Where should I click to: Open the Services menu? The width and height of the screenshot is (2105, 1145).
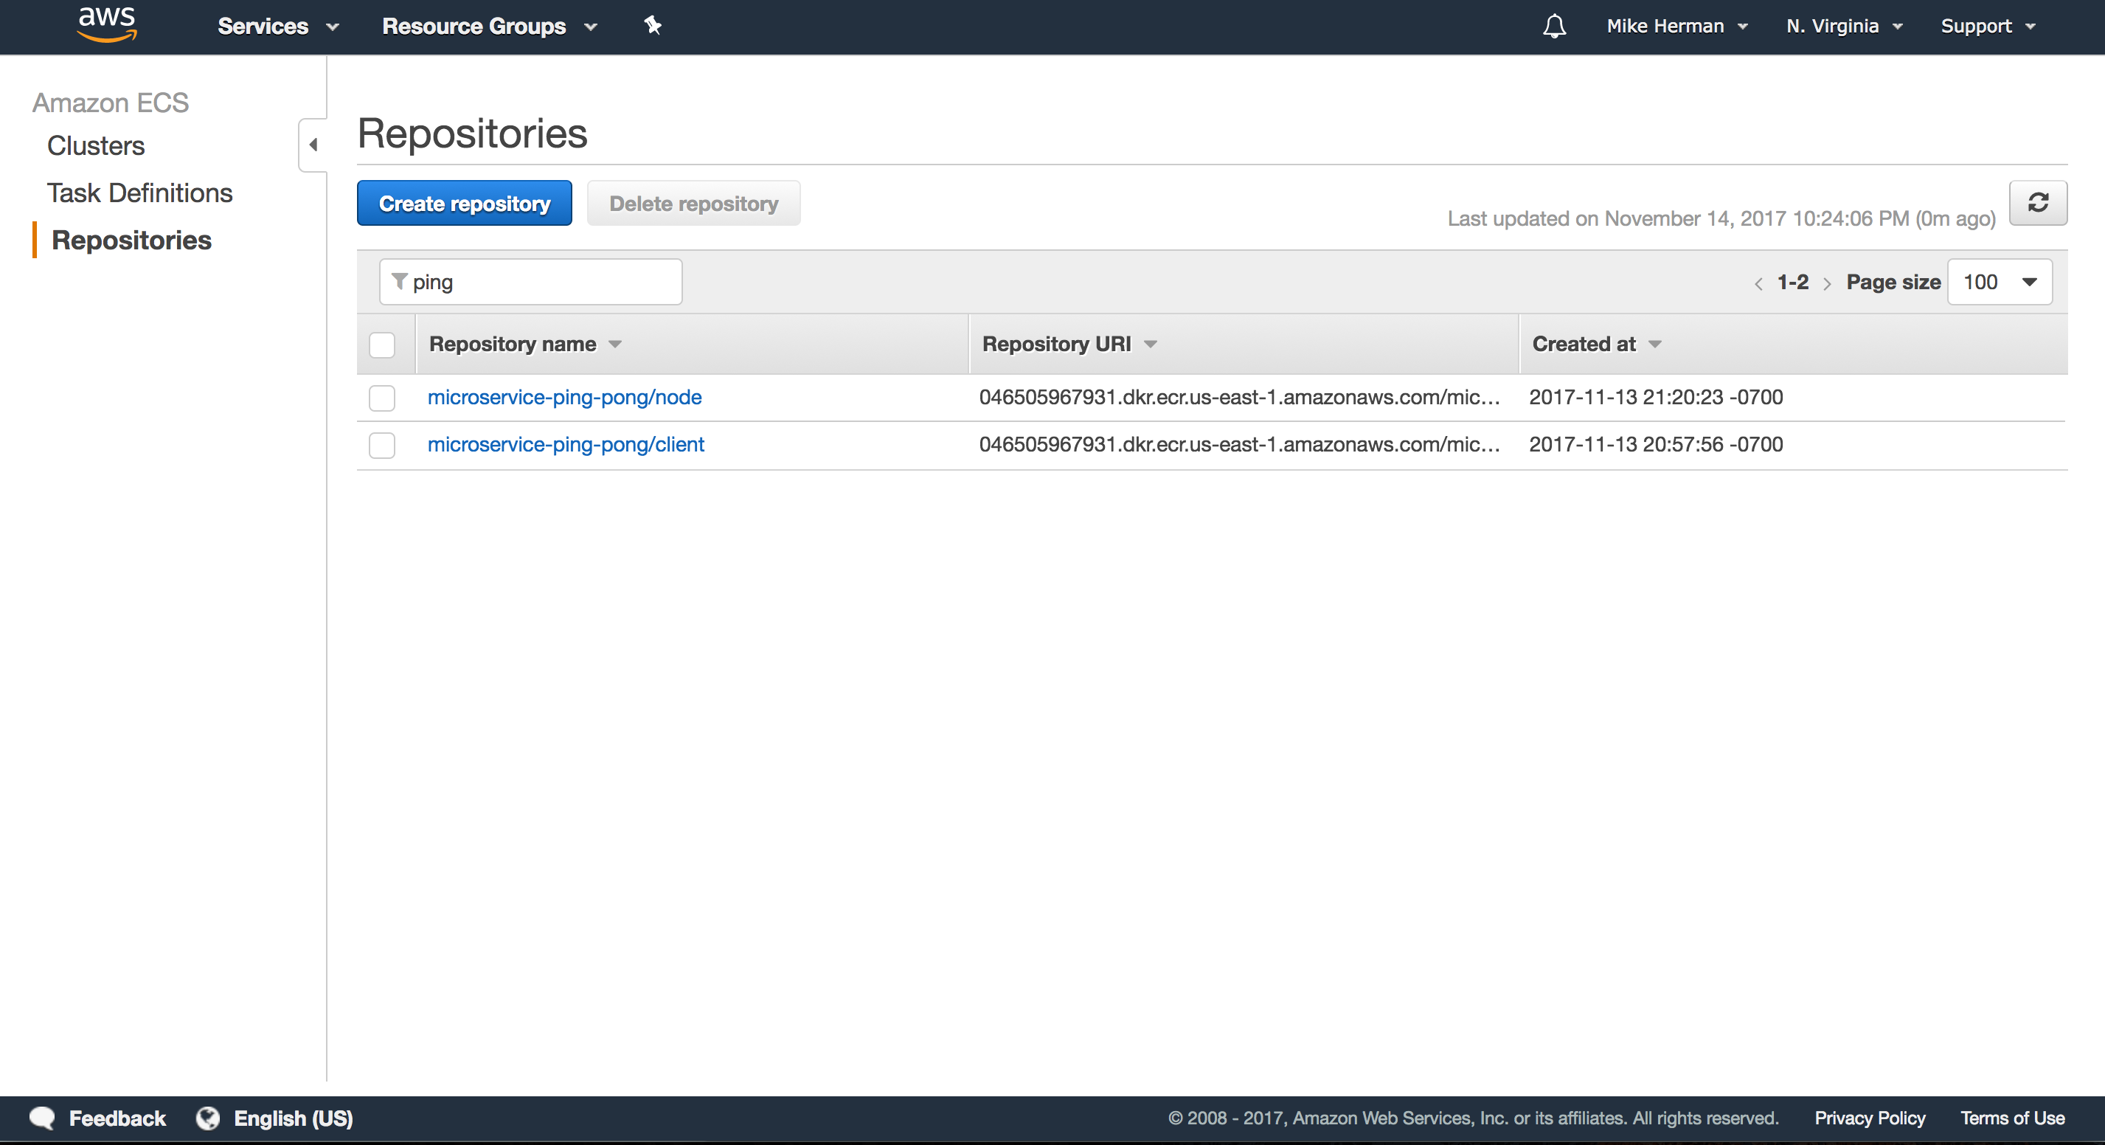click(x=277, y=26)
